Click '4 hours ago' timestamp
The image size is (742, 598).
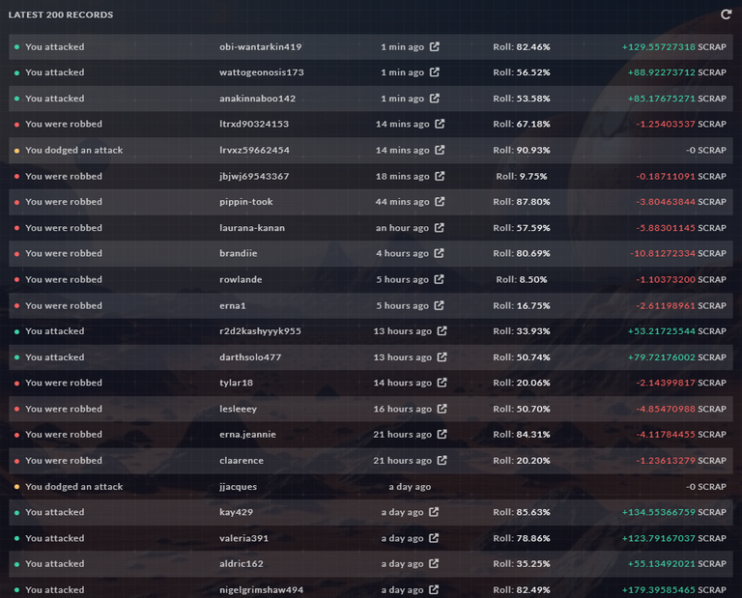(x=402, y=253)
